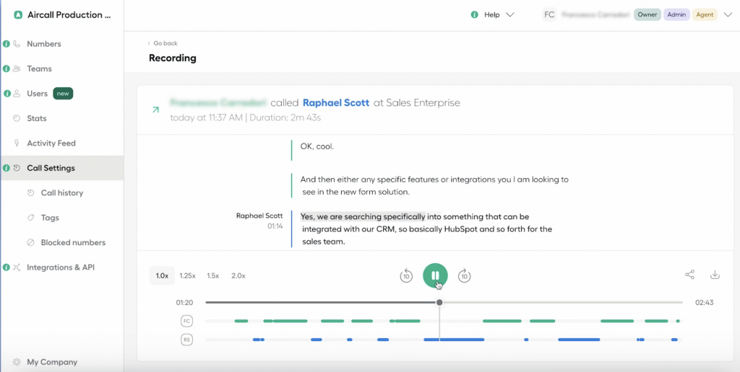Rewind the recording 10 seconds
This screenshot has height=372, width=740.
pyautogui.click(x=406, y=275)
